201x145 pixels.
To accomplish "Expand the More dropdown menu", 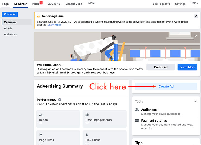I will point(92,3).
